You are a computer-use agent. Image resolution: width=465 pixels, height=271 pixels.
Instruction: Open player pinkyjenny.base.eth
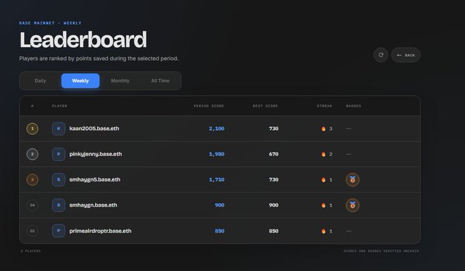click(x=96, y=154)
